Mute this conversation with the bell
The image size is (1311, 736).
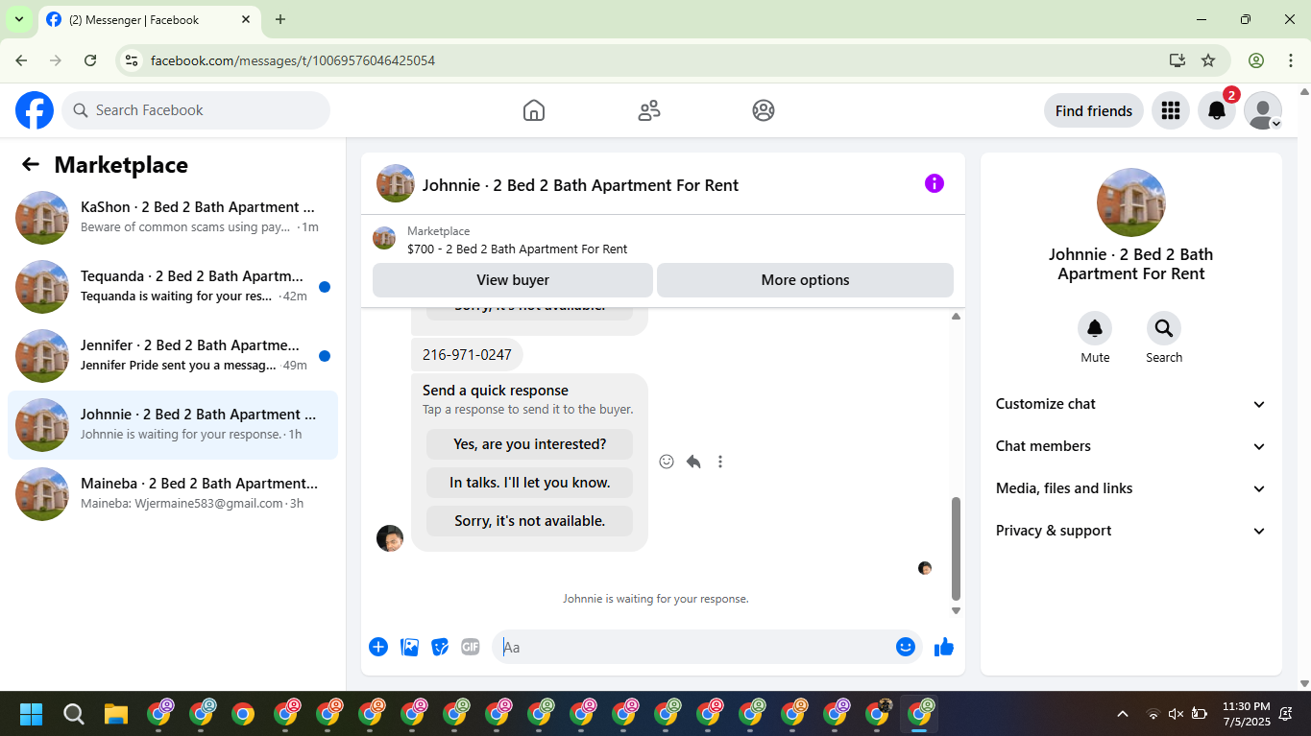1095,329
